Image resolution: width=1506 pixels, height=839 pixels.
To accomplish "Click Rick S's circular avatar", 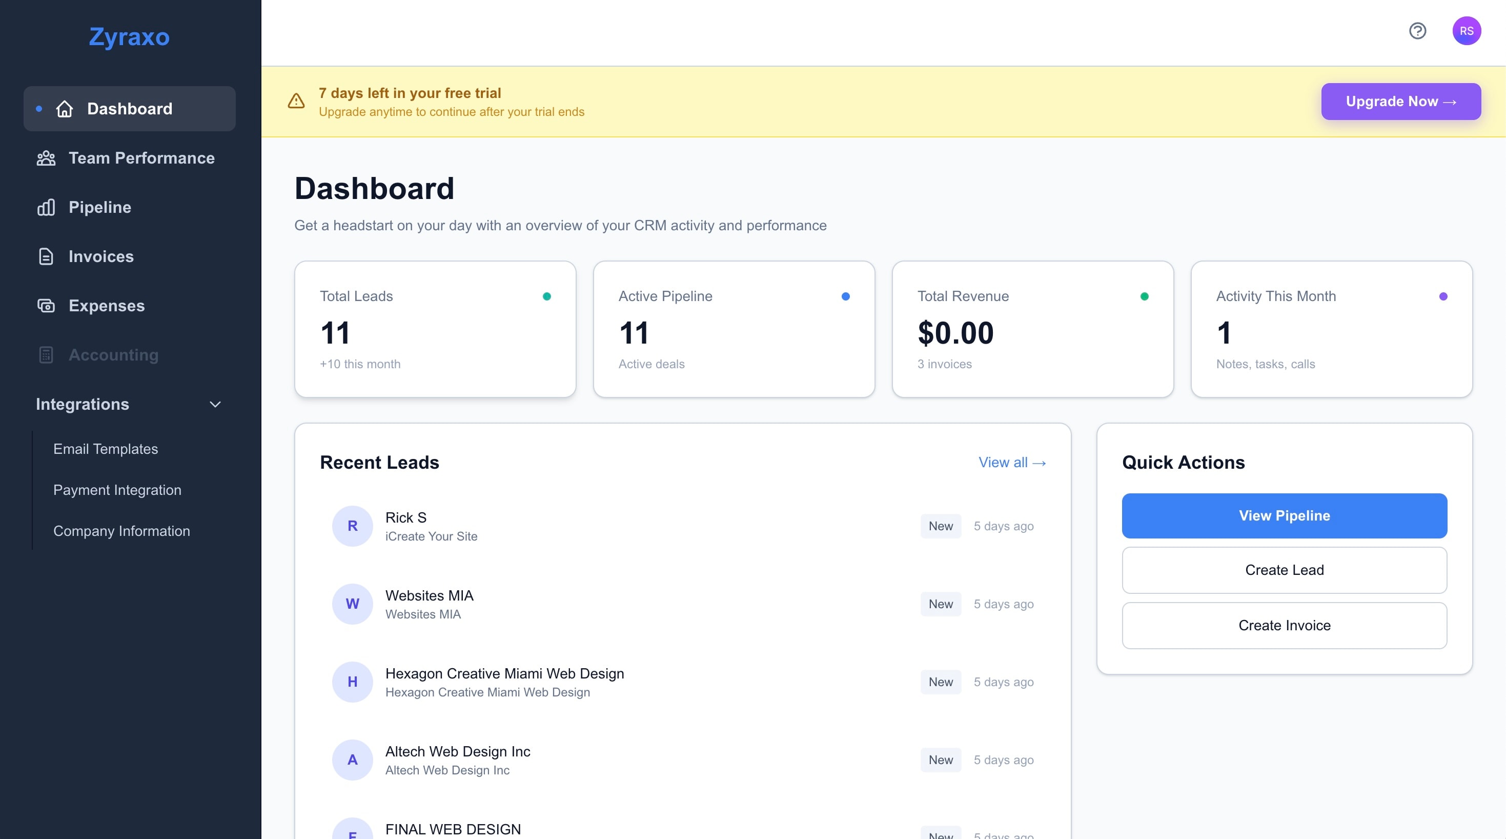I will tap(352, 525).
